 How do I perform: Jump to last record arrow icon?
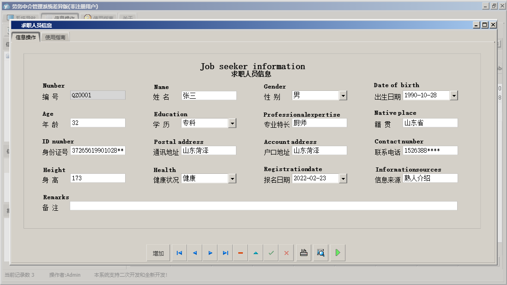[x=225, y=253]
